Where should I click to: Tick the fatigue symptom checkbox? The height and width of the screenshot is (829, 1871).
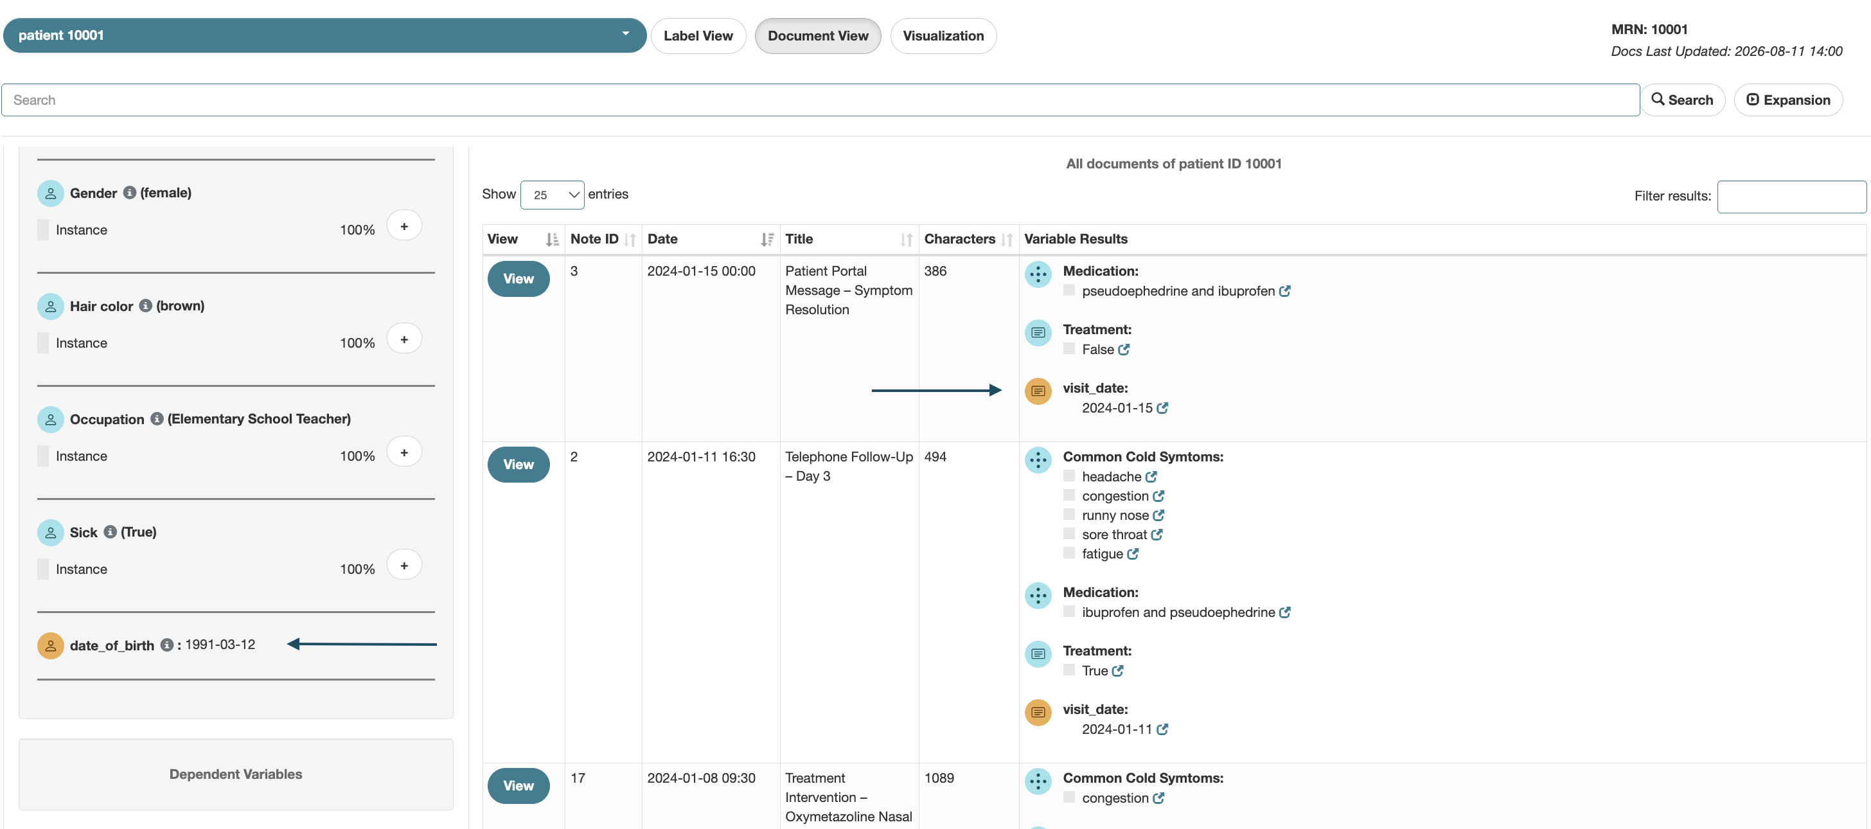pos(1069,553)
